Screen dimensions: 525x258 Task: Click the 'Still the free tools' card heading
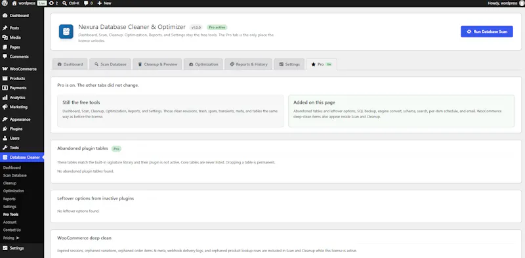81,102
